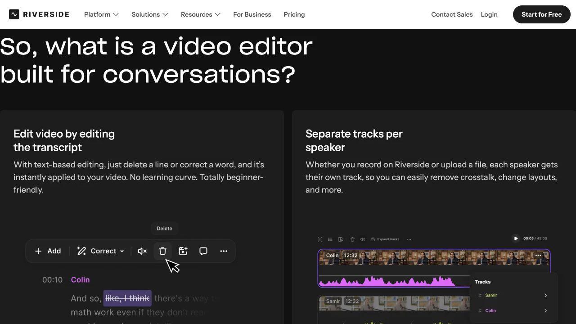
Task: Expand the Solutions dropdown
Action: pos(150,14)
